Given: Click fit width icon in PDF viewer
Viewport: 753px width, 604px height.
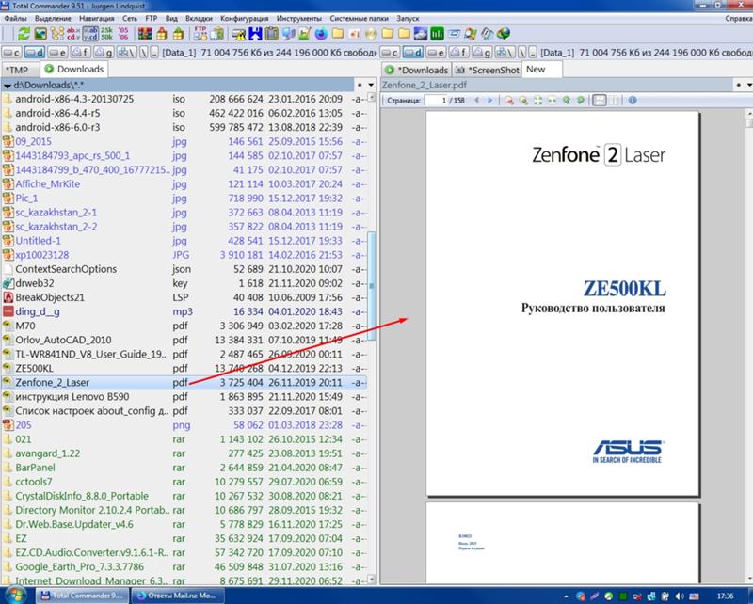Looking at the screenshot, I should (553, 101).
